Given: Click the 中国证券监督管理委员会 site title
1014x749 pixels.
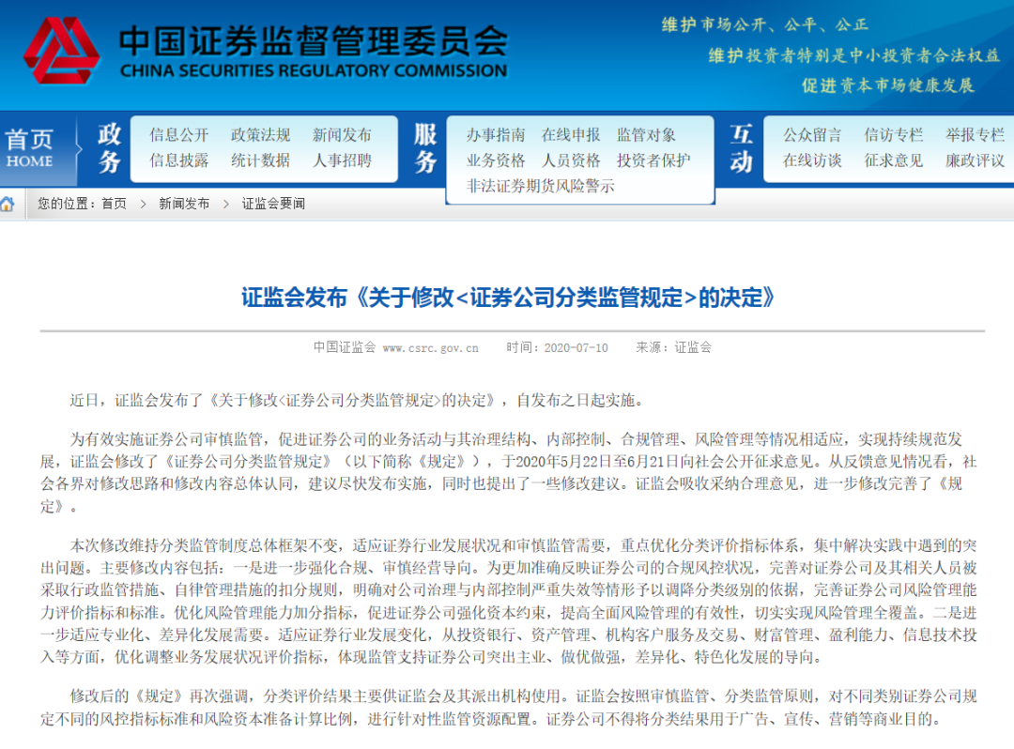Looking at the screenshot, I should coord(314,41).
